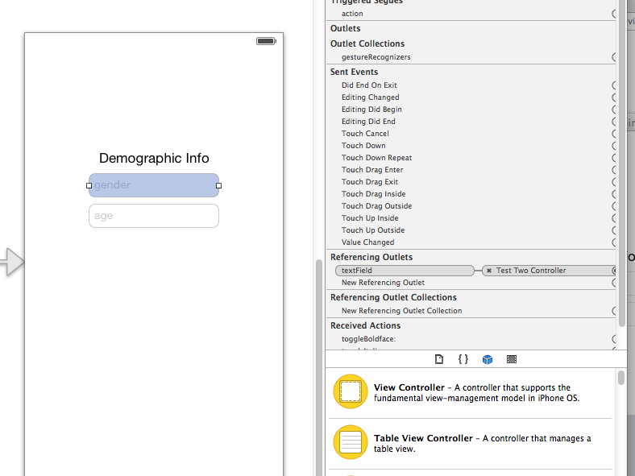Click connection circle for gestureRecognizers

[x=614, y=57]
